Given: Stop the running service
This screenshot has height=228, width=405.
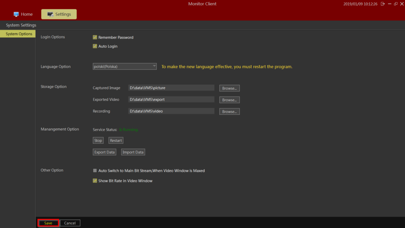Looking at the screenshot, I should [x=98, y=141].
